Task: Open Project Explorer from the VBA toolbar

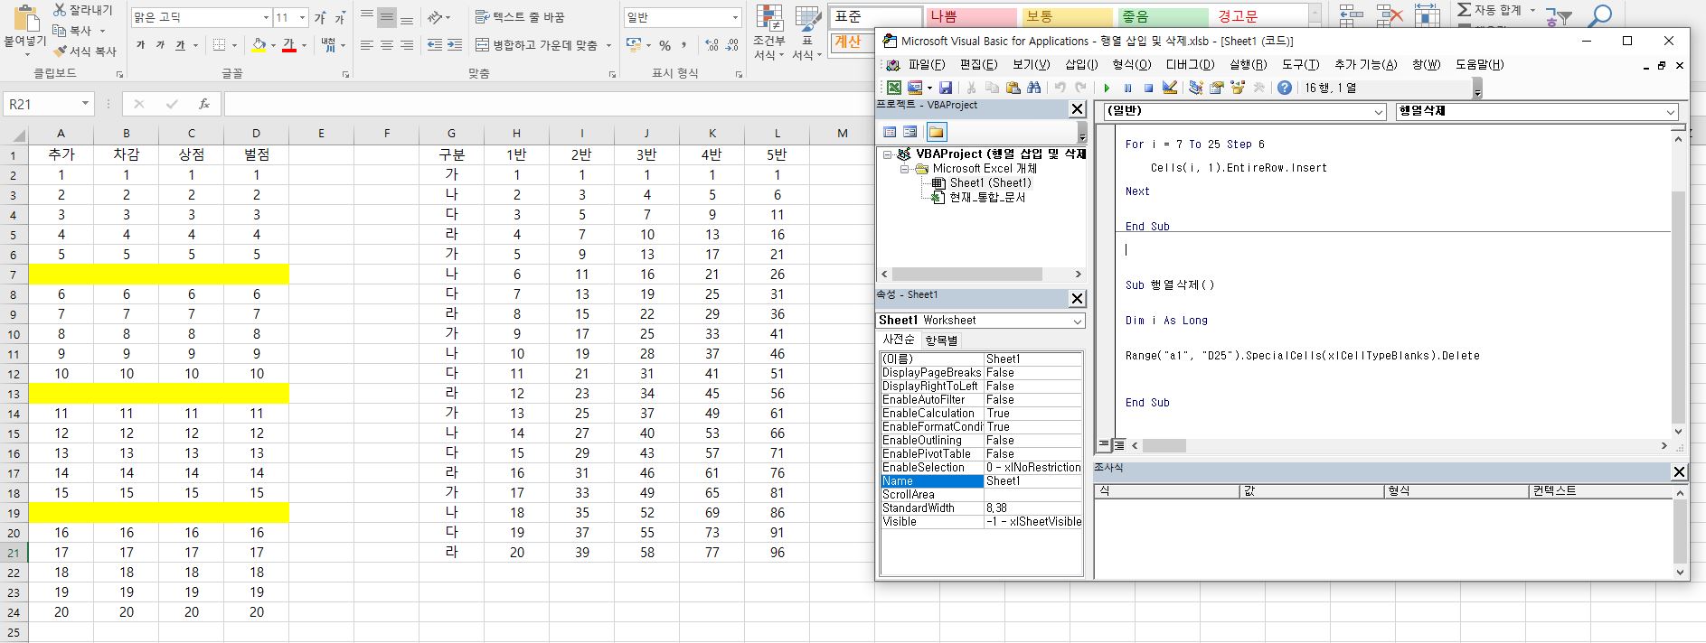Action: (x=1195, y=88)
